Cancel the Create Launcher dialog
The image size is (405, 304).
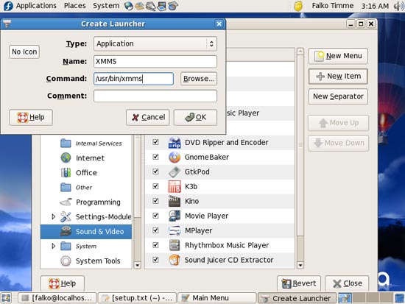148,117
